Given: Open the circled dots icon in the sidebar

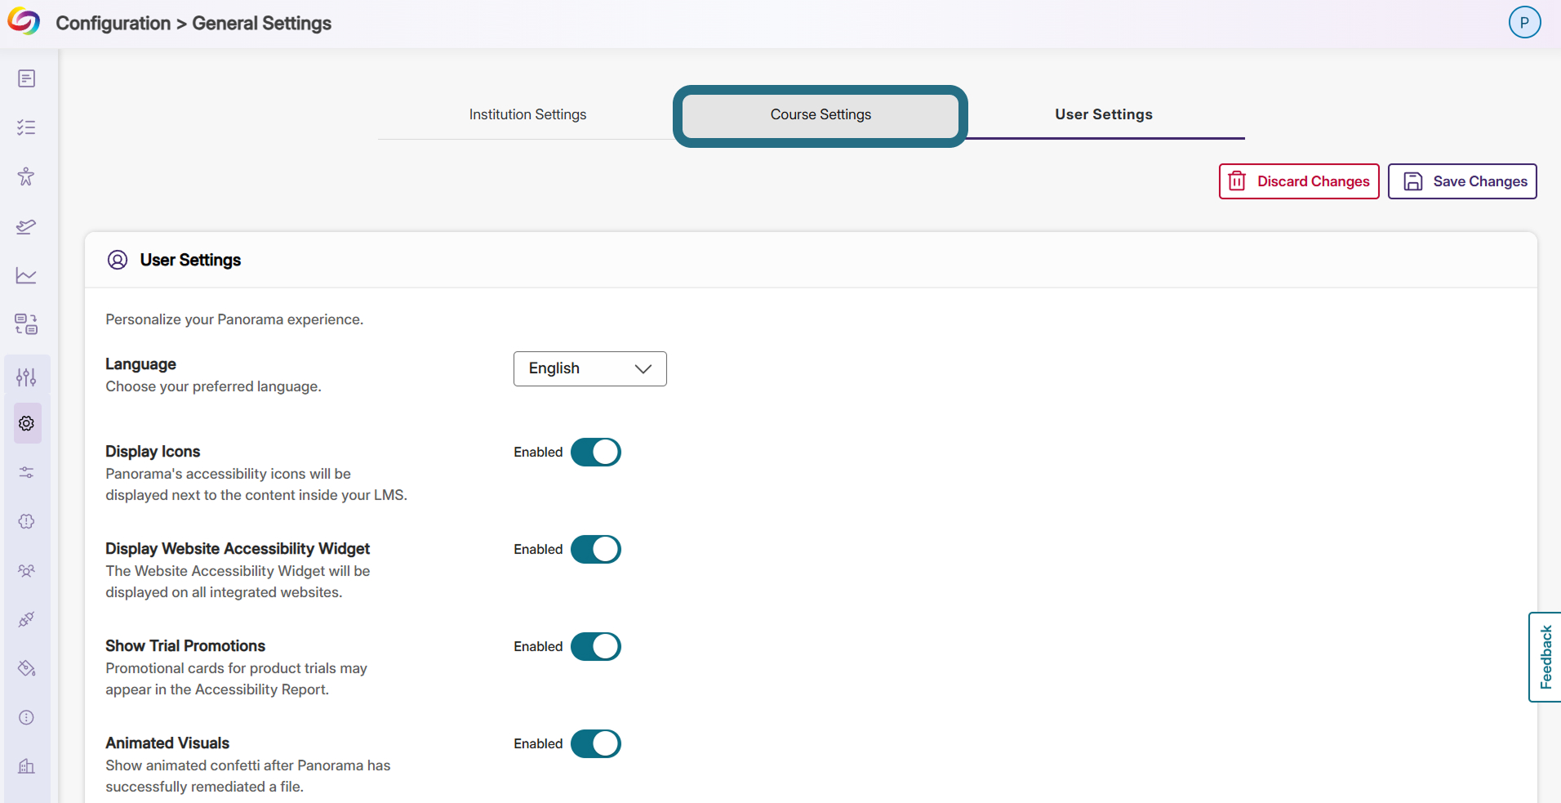Looking at the screenshot, I should point(26,717).
